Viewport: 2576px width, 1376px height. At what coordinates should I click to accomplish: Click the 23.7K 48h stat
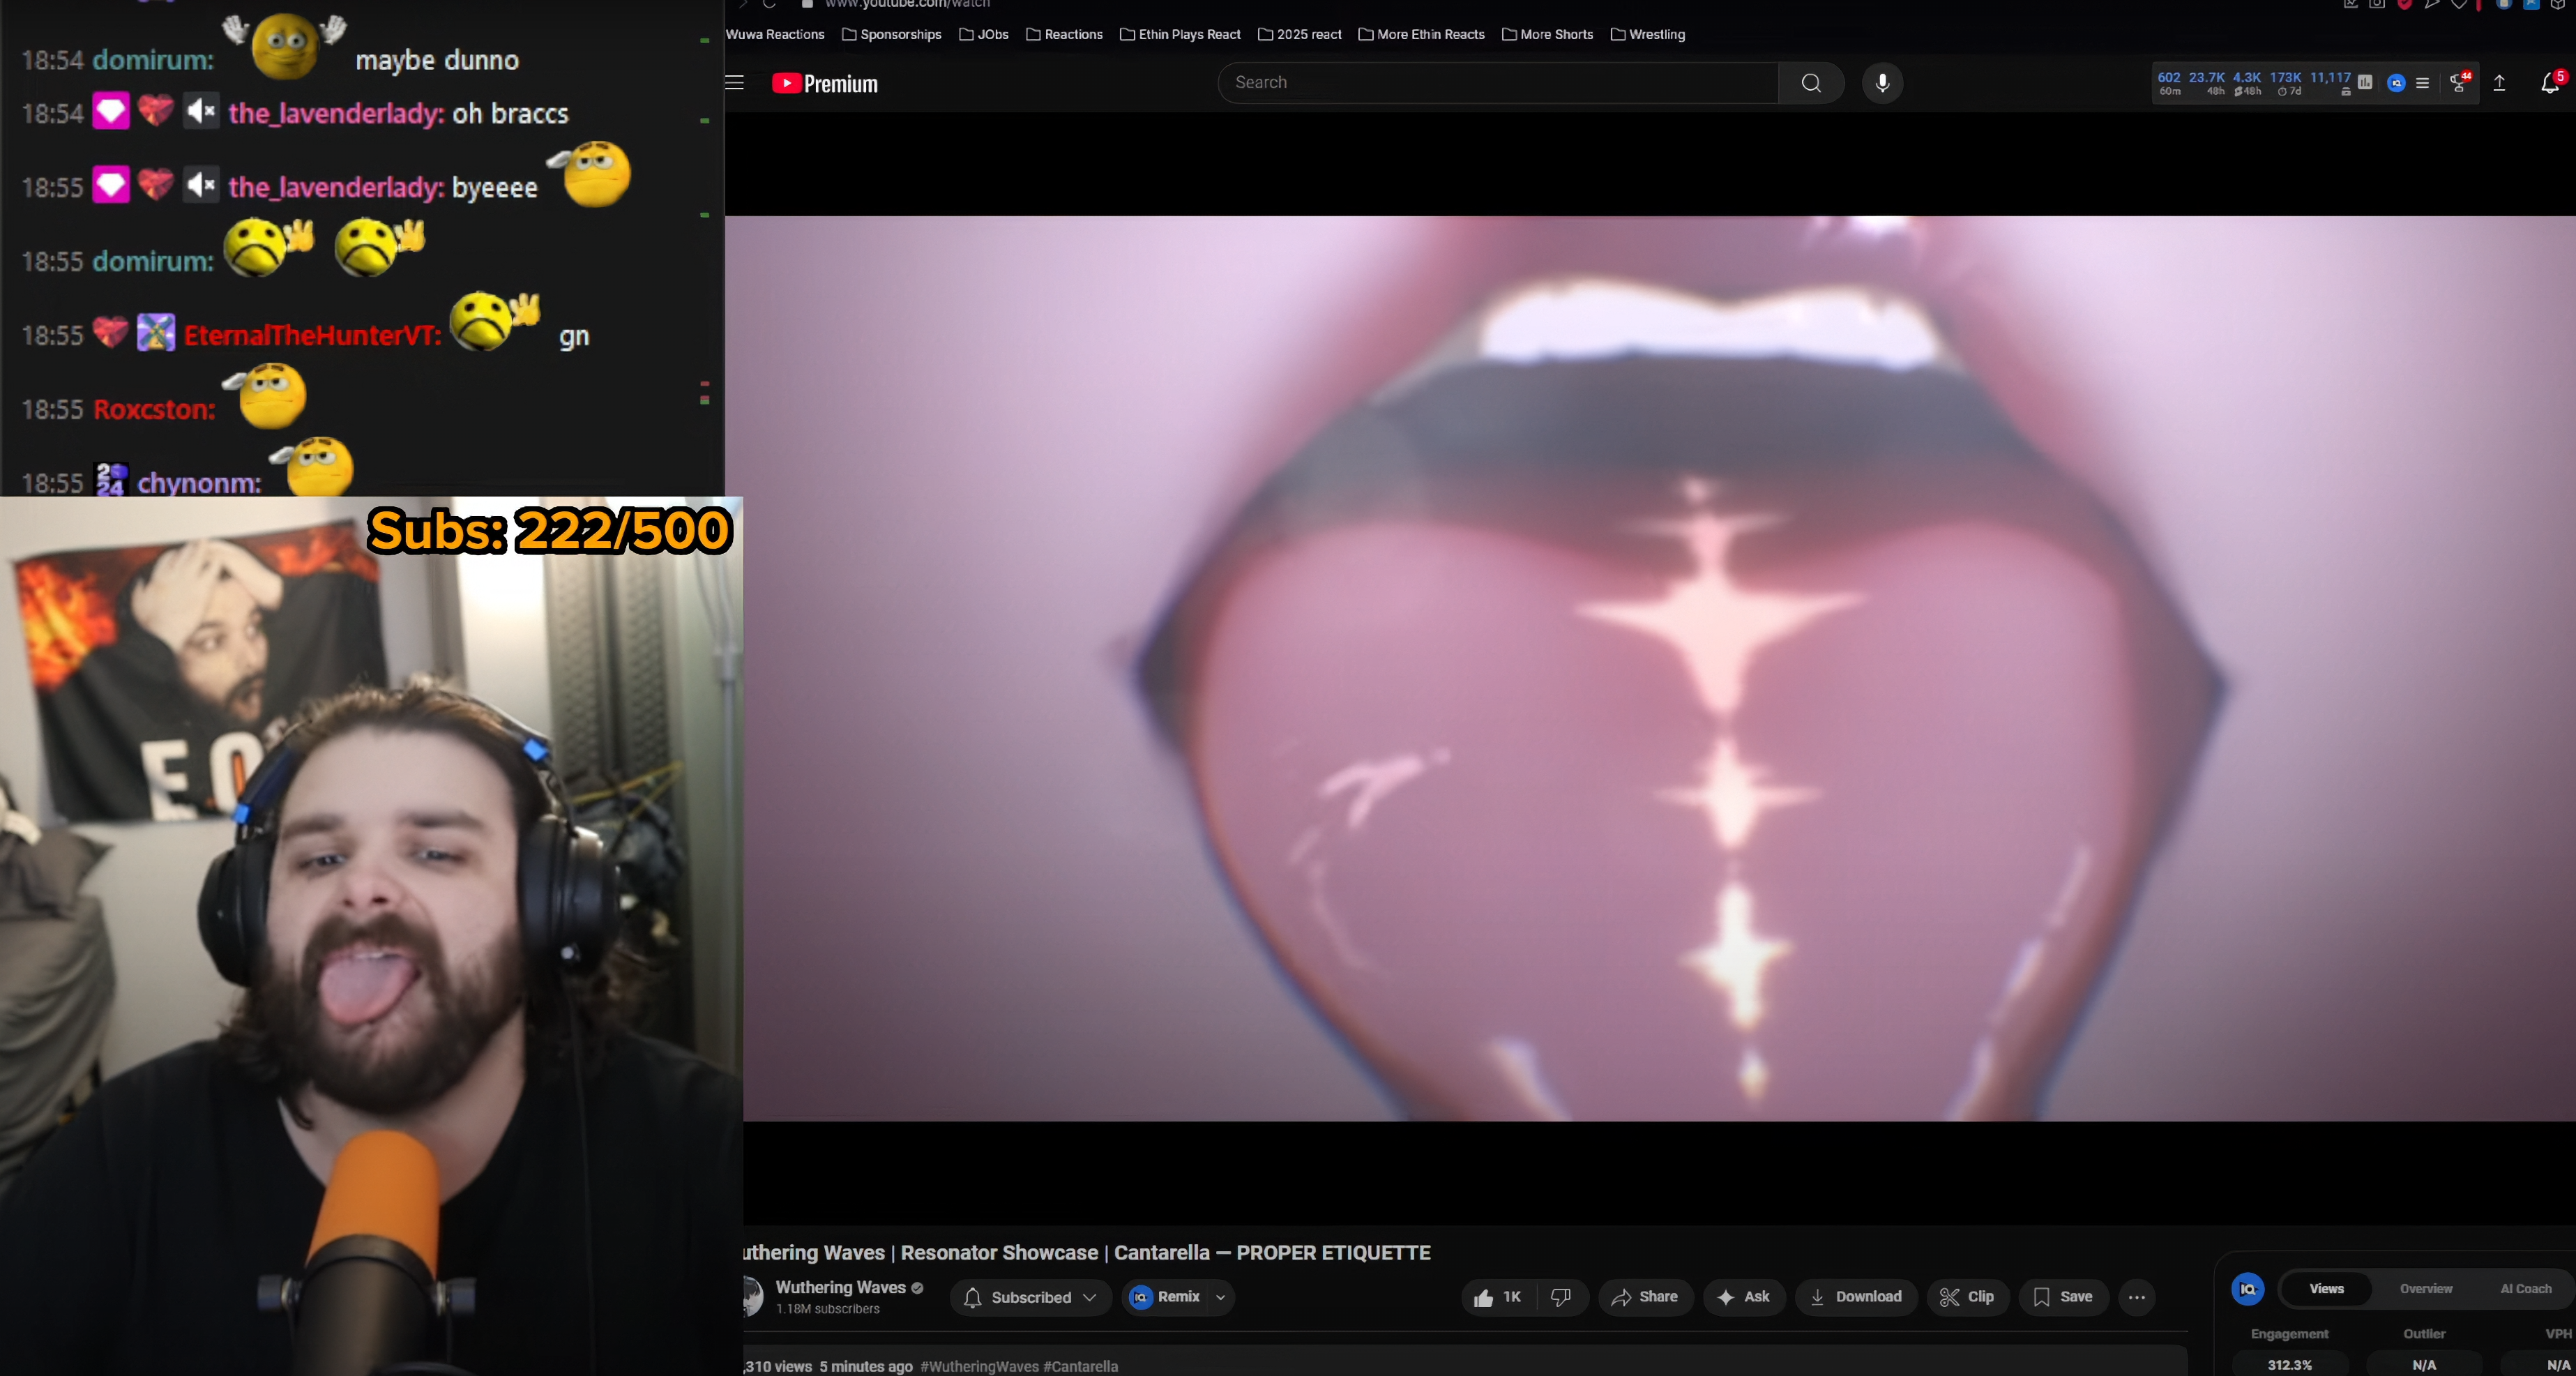pos(2206,83)
